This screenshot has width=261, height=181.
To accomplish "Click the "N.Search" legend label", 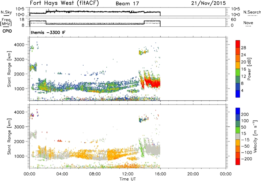I will (x=252, y=12).
